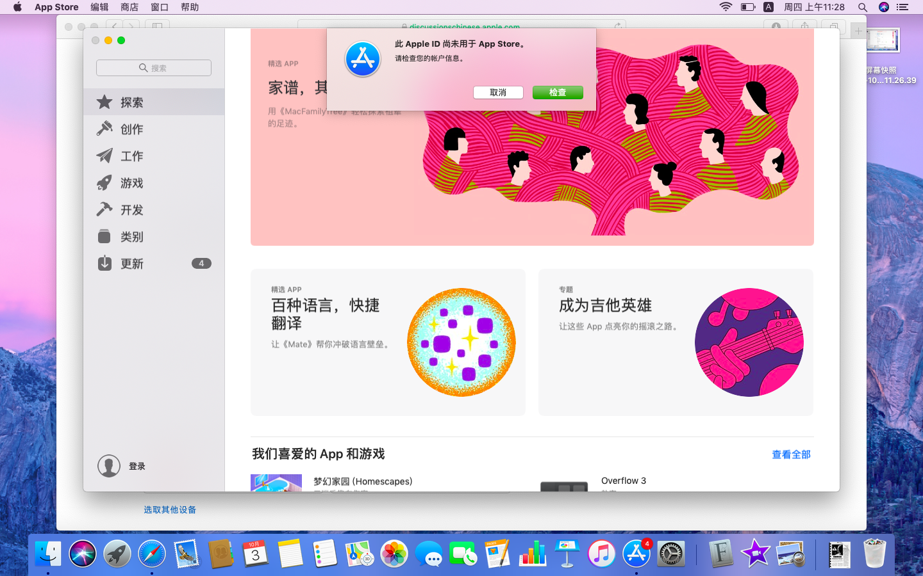Select the 创作 (Create) sidebar item

coord(131,129)
